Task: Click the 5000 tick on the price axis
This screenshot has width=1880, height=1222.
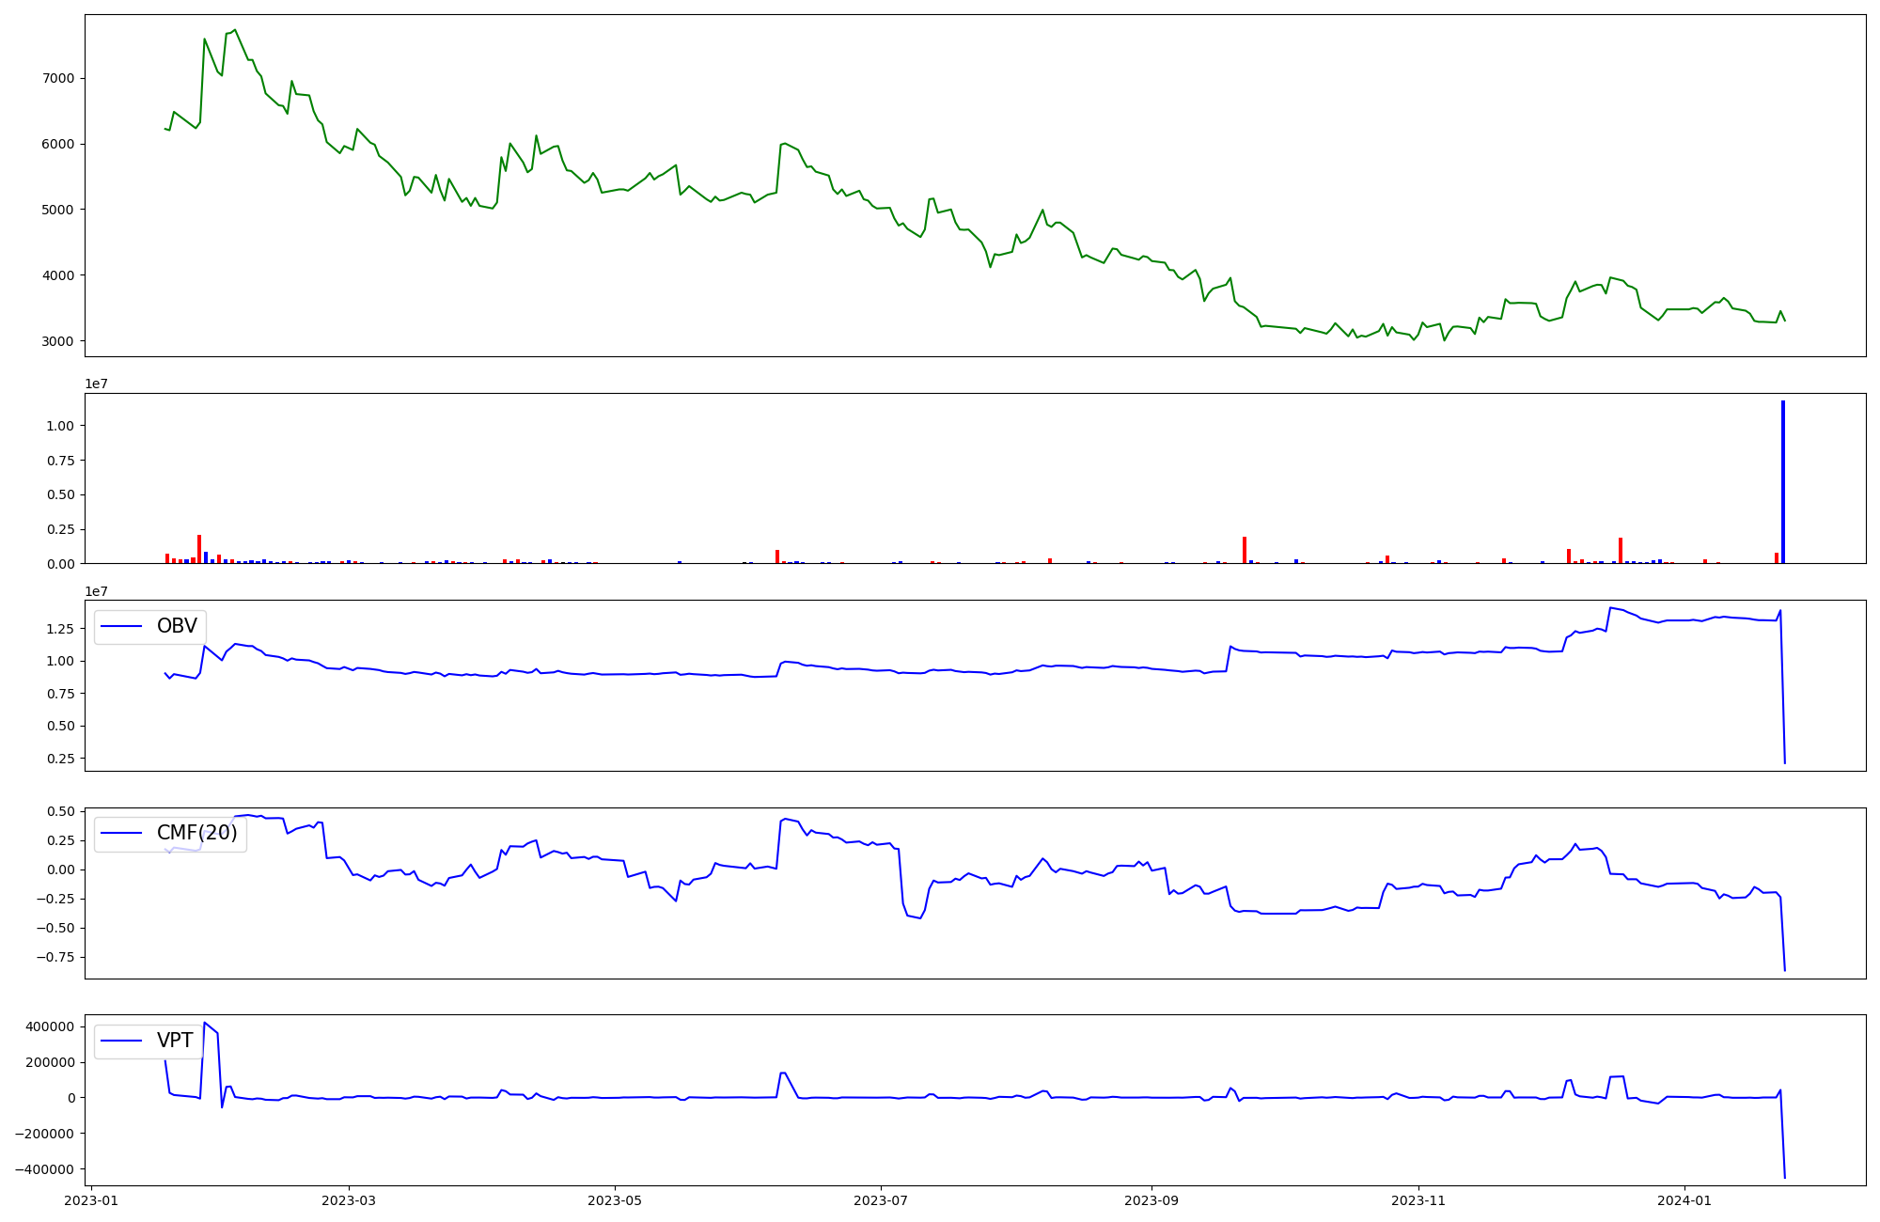Action: [x=58, y=210]
